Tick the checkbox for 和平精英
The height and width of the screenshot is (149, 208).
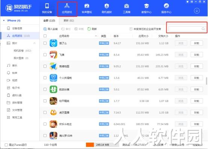coord(45,101)
